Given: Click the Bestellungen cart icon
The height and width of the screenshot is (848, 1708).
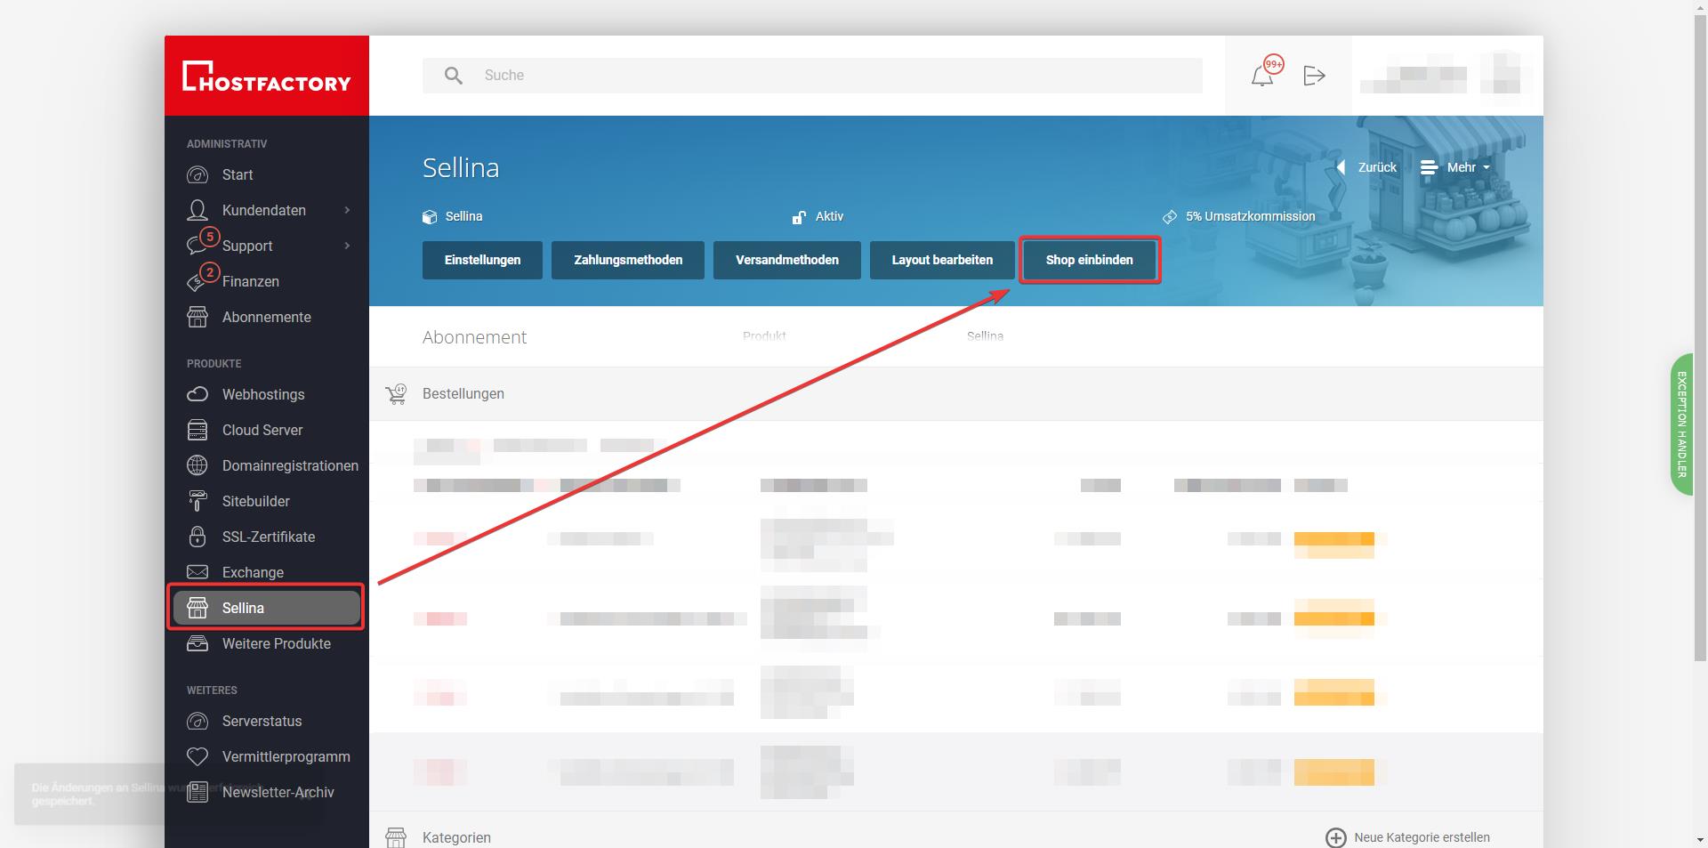Looking at the screenshot, I should click(396, 394).
